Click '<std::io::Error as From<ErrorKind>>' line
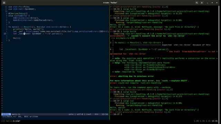 point(145,65)
